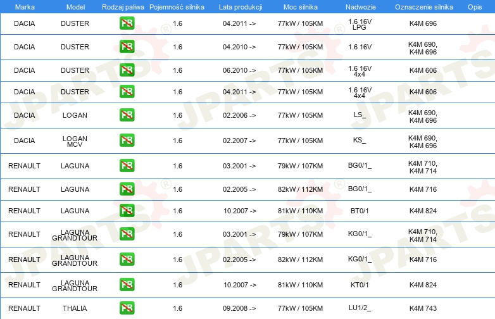Select the 'LOGAN MCV' model cell
The image size is (495, 319).
point(75,141)
